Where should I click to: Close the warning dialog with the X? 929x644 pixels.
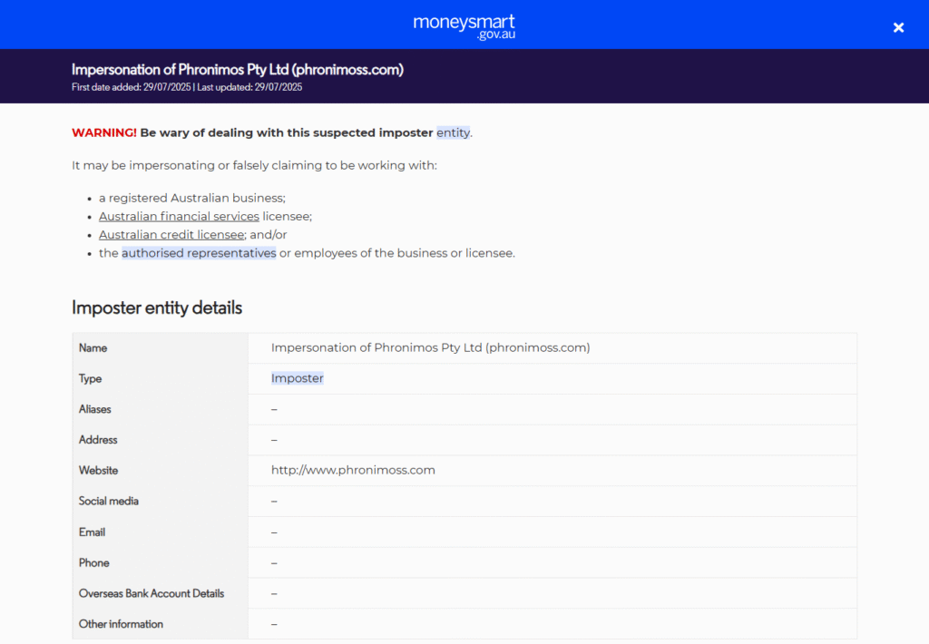(898, 27)
